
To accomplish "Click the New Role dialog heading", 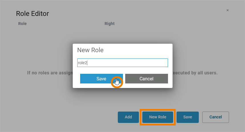I will (x=90, y=50).
